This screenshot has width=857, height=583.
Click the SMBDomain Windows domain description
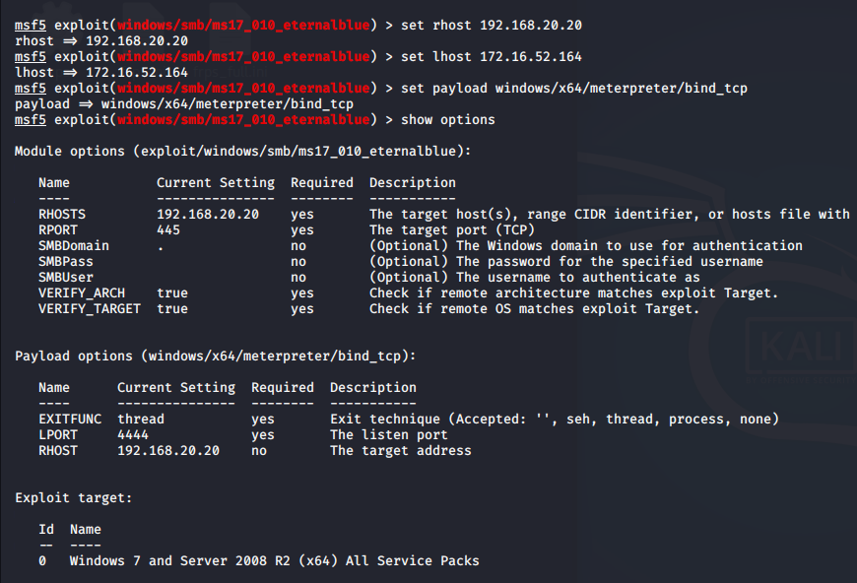point(586,246)
